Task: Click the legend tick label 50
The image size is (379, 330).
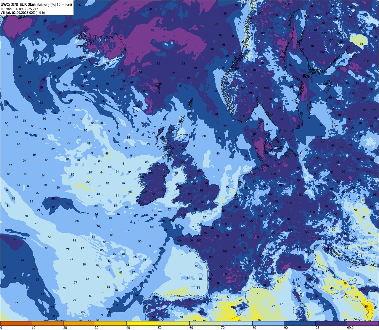Action: 160,328
